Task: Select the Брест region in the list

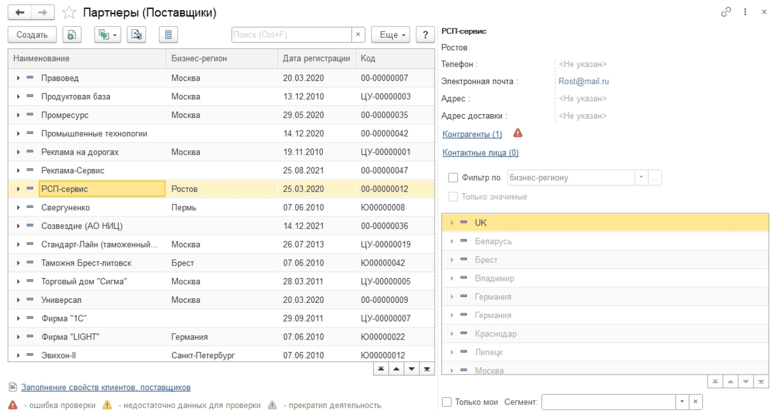Action: click(x=605, y=260)
